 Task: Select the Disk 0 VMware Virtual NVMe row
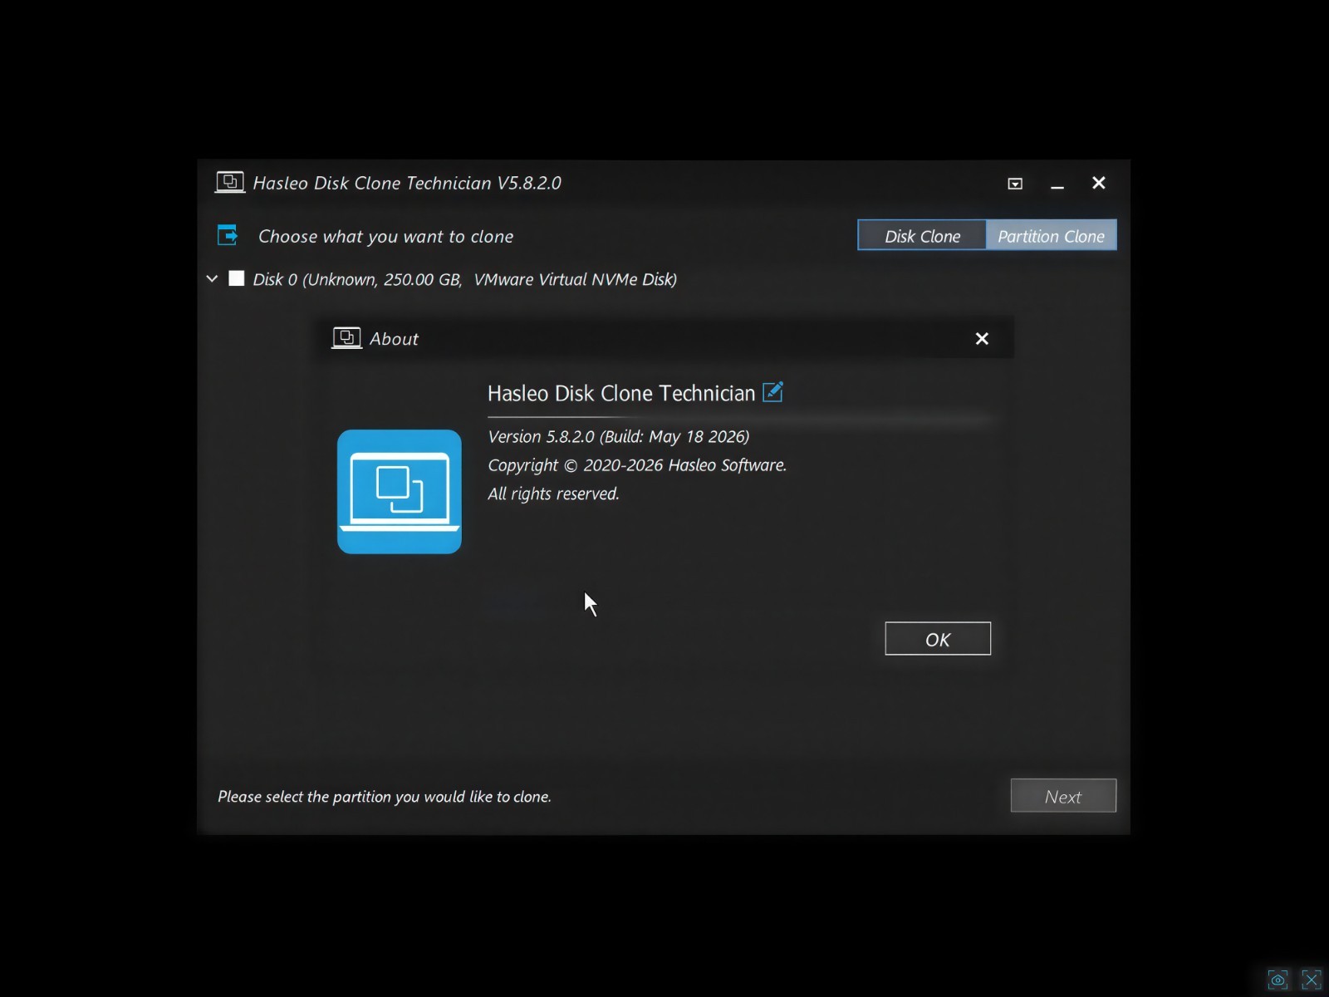click(x=464, y=279)
